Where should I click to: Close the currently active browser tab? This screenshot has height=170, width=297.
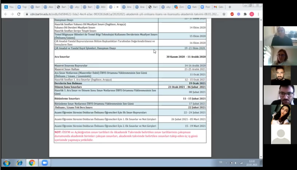[x=117, y=7]
